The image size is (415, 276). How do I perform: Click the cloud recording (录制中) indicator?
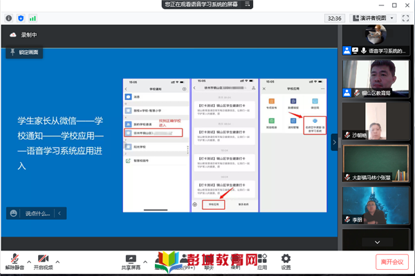click(24, 35)
